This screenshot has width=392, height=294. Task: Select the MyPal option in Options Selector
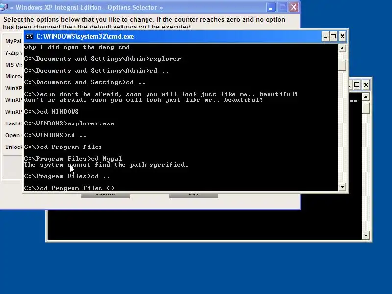(13, 41)
